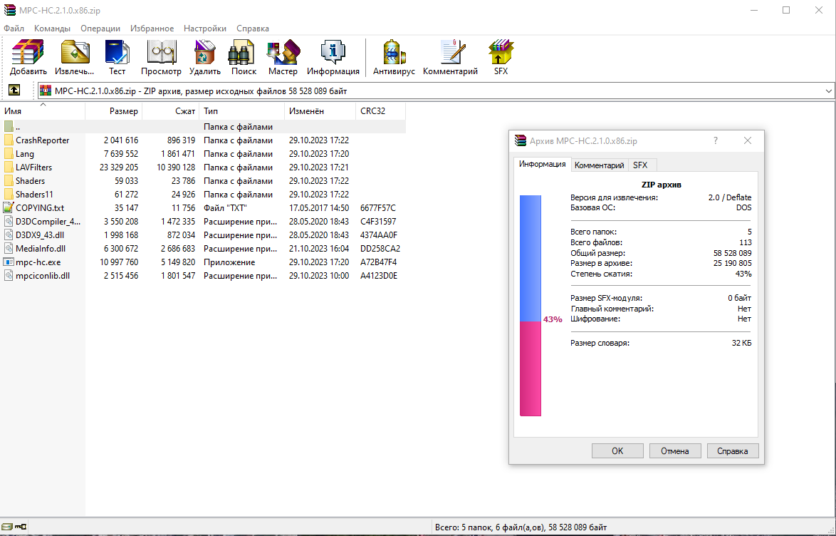836x536 pixels.
Task: Confirm dialog with OK button
Action: [617, 450]
